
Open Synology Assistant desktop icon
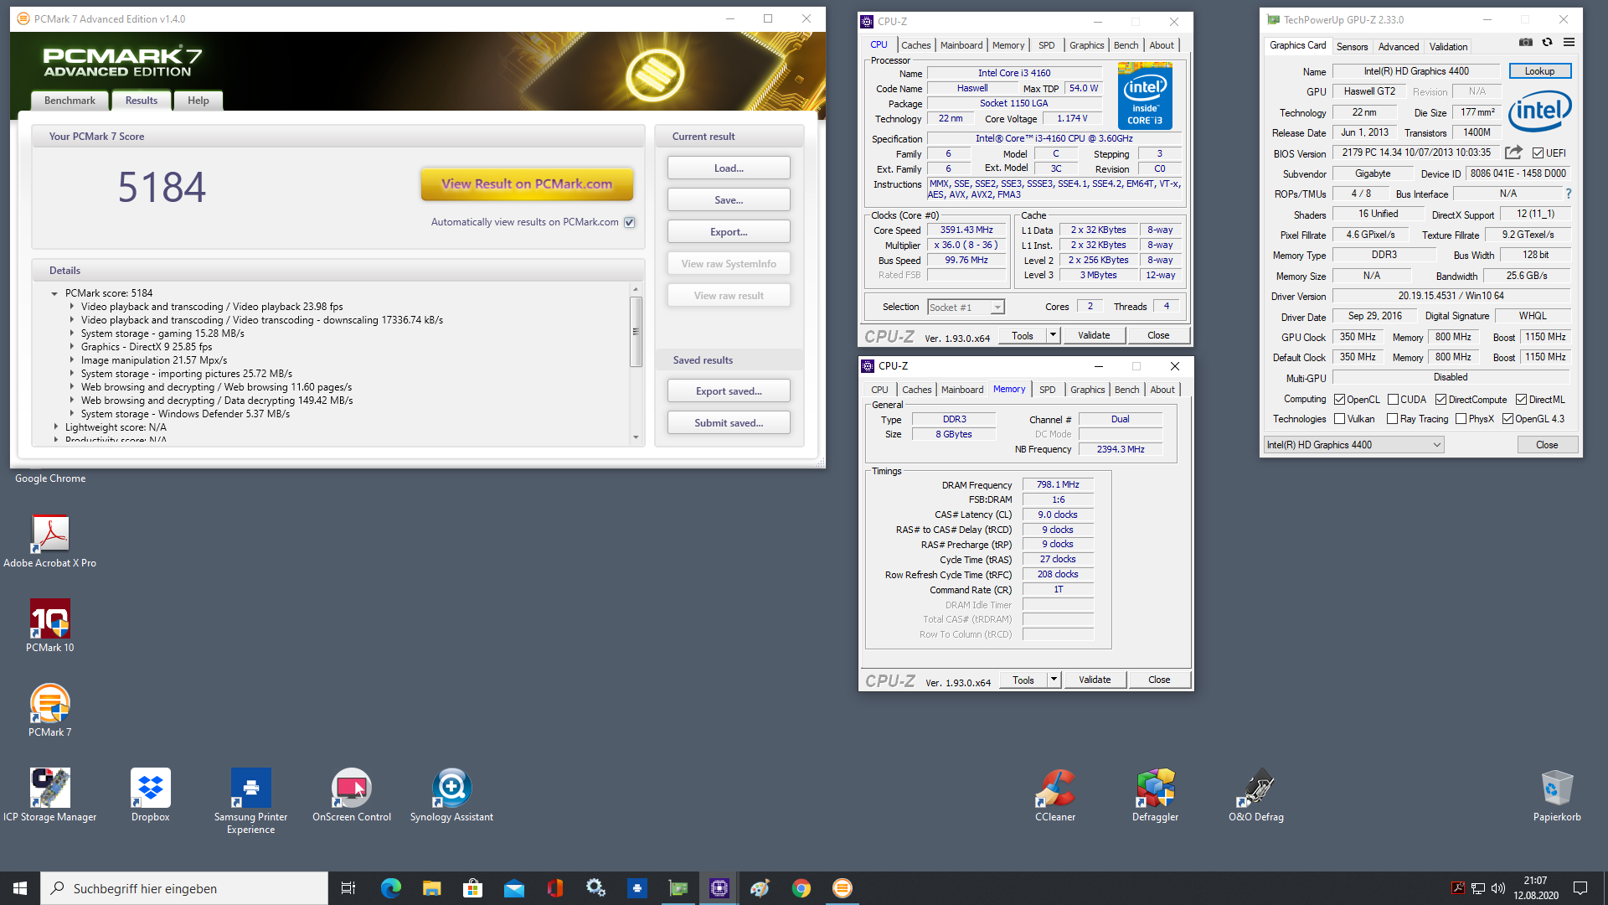452,795
